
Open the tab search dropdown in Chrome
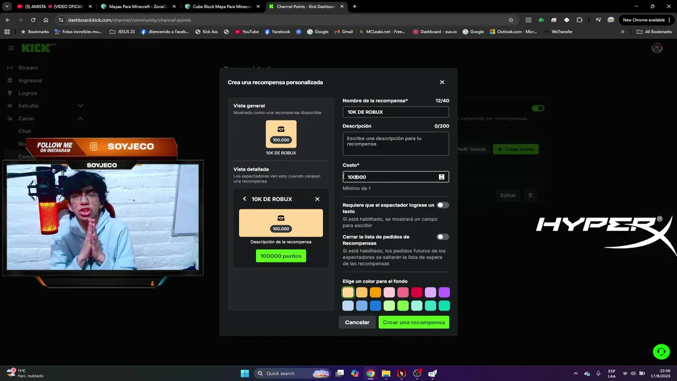(x=7, y=6)
